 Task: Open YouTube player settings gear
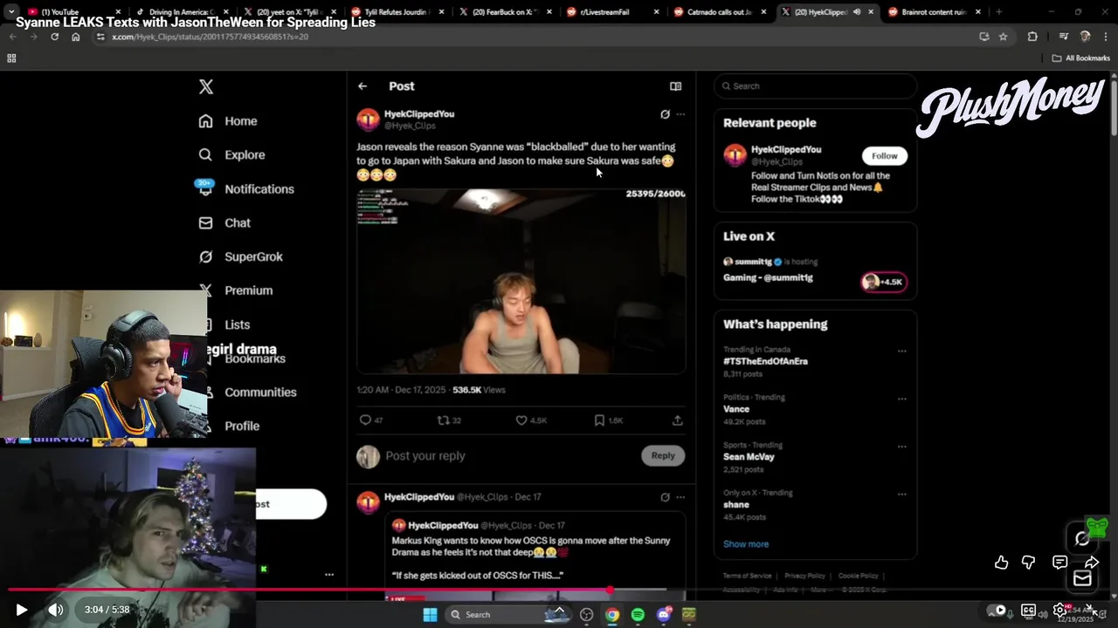point(1059,610)
